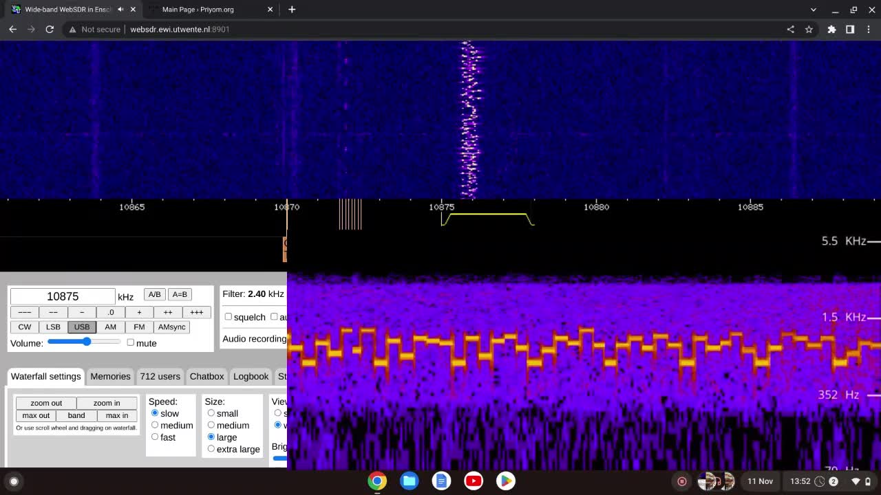
Task: Tune down with the -- button
Action: tap(53, 312)
